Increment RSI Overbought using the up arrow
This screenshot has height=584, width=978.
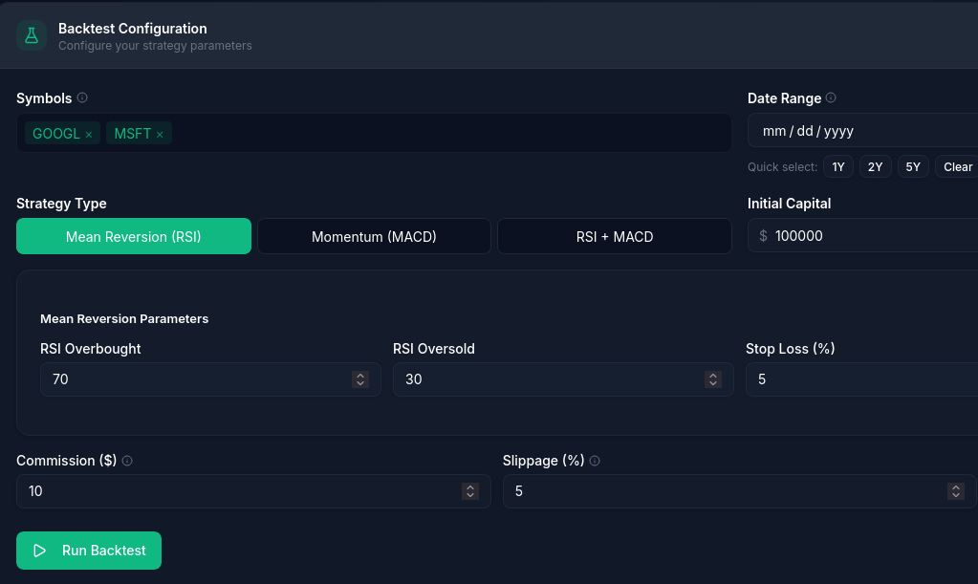[x=360, y=375]
